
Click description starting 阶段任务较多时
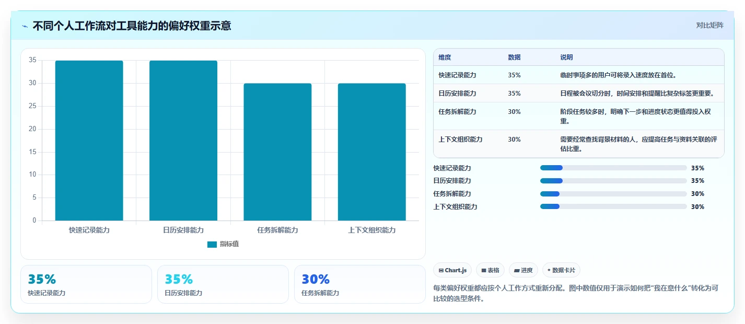pyautogui.click(x=635, y=117)
